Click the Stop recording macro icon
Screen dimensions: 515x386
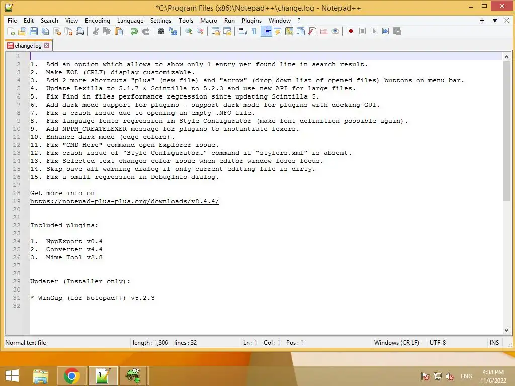click(362, 31)
